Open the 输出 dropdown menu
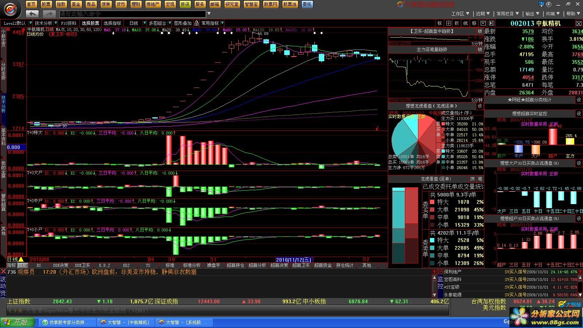Screen dimensions: 583x328 pyautogui.click(x=532, y=13)
